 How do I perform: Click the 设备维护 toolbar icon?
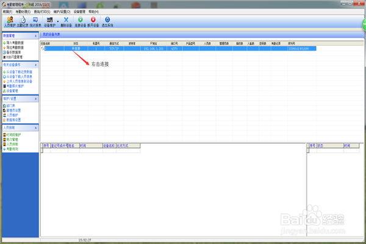50,22
